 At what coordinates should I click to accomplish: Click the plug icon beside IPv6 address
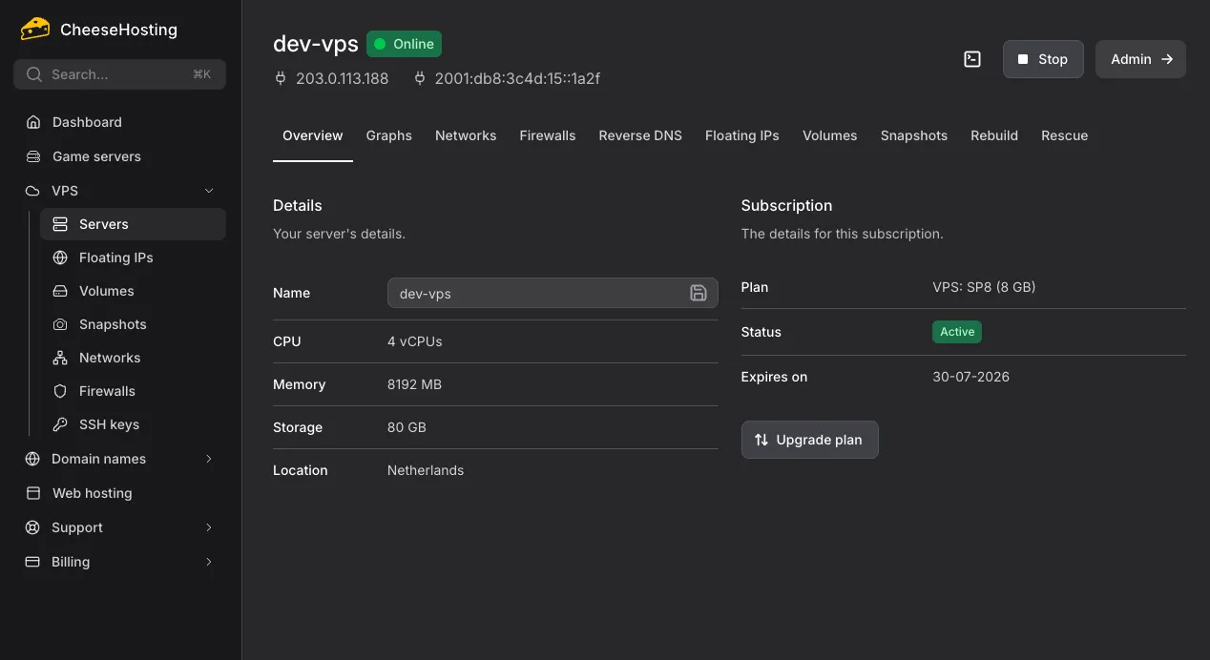tap(420, 78)
